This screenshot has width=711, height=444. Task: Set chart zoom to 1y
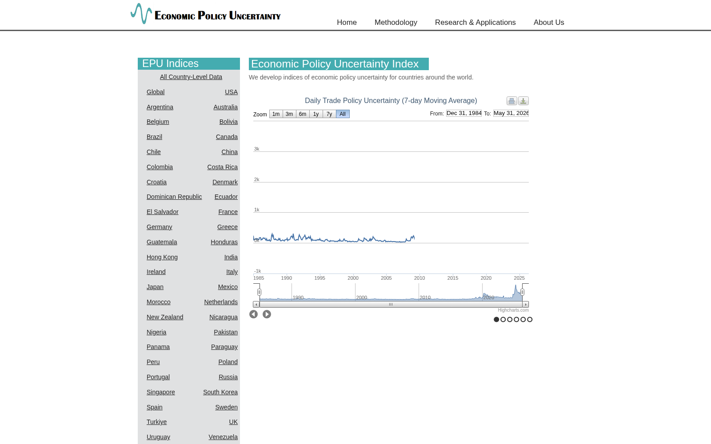pyautogui.click(x=316, y=114)
